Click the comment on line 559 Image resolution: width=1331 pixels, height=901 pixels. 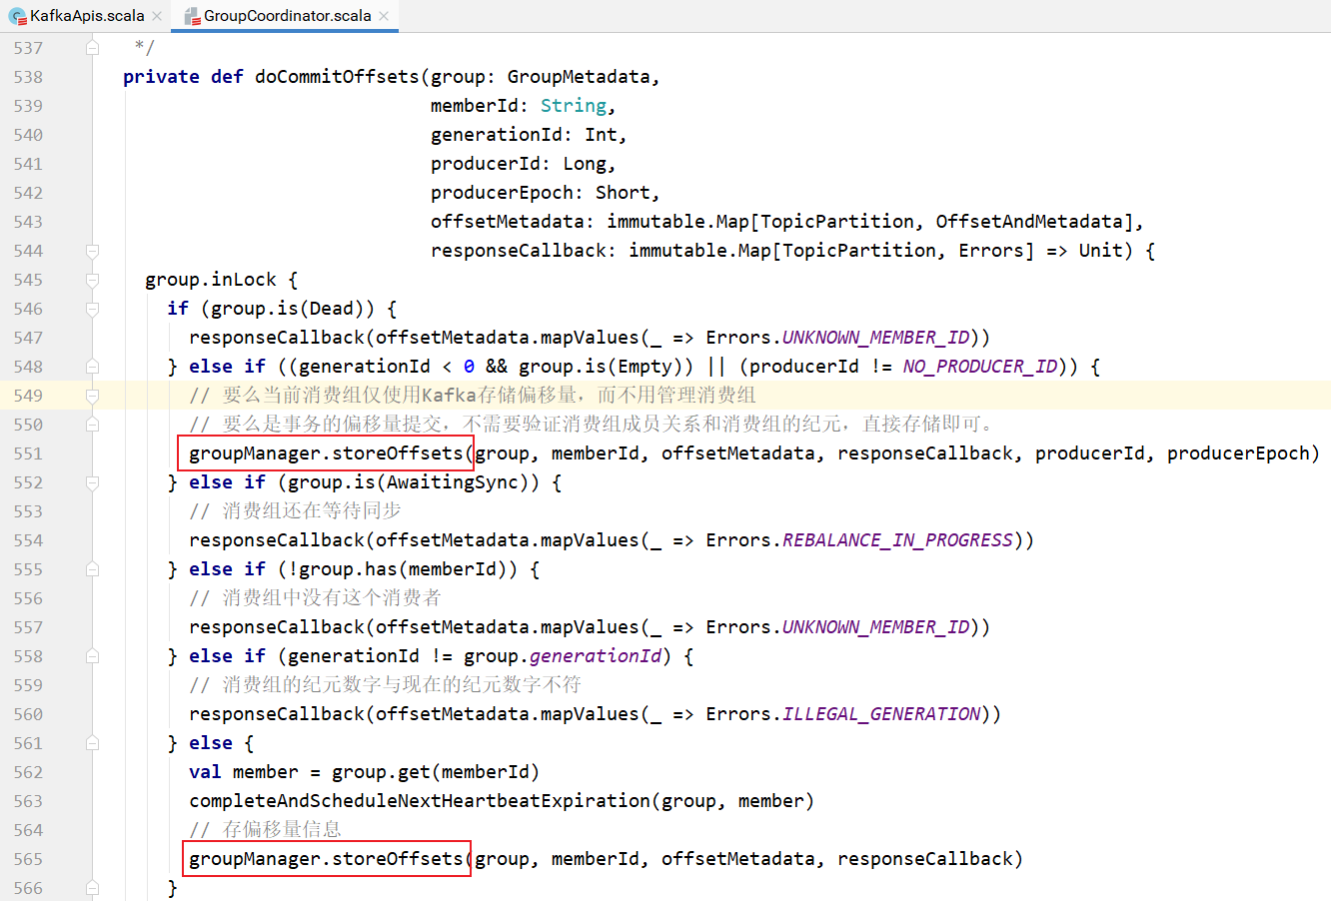pyautogui.click(x=385, y=685)
